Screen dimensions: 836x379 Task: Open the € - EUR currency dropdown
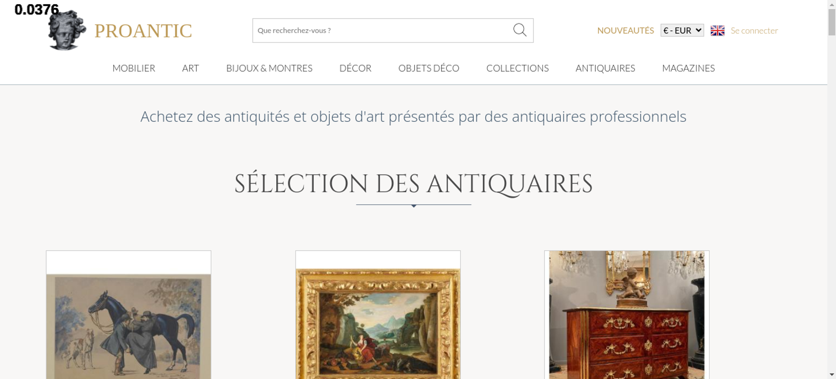682,30
